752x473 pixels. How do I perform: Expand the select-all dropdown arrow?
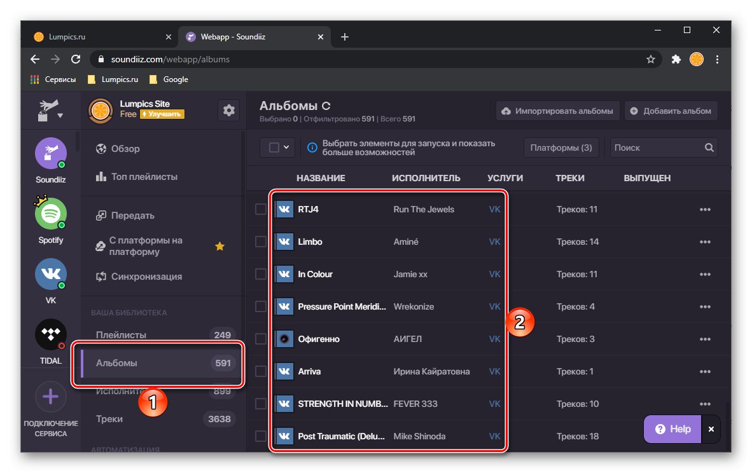click(x=286, y=147)
